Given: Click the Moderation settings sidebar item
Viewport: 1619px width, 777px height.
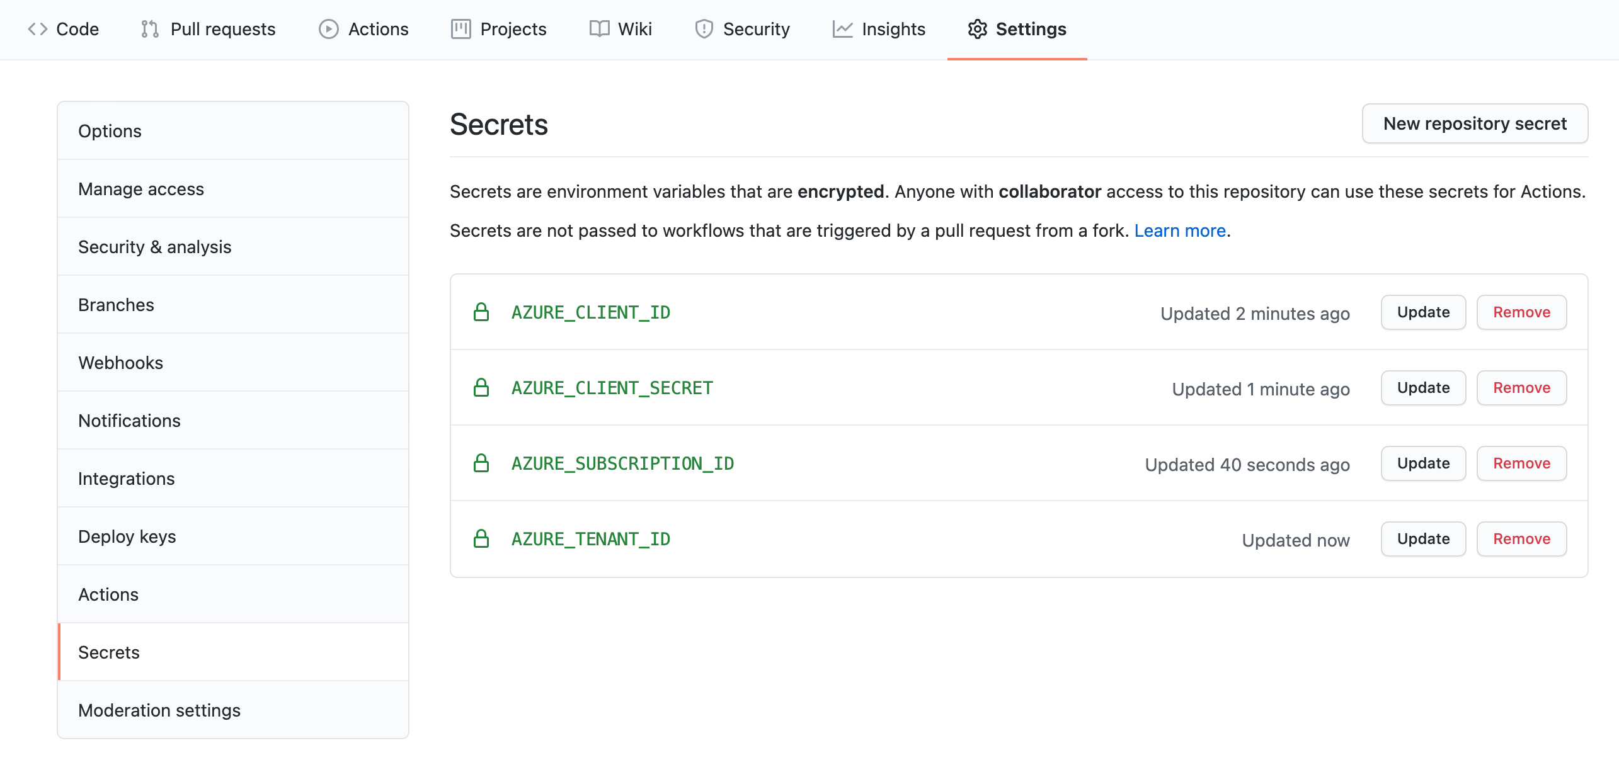Looking at the screenshot, I should [x=159, y=710].
